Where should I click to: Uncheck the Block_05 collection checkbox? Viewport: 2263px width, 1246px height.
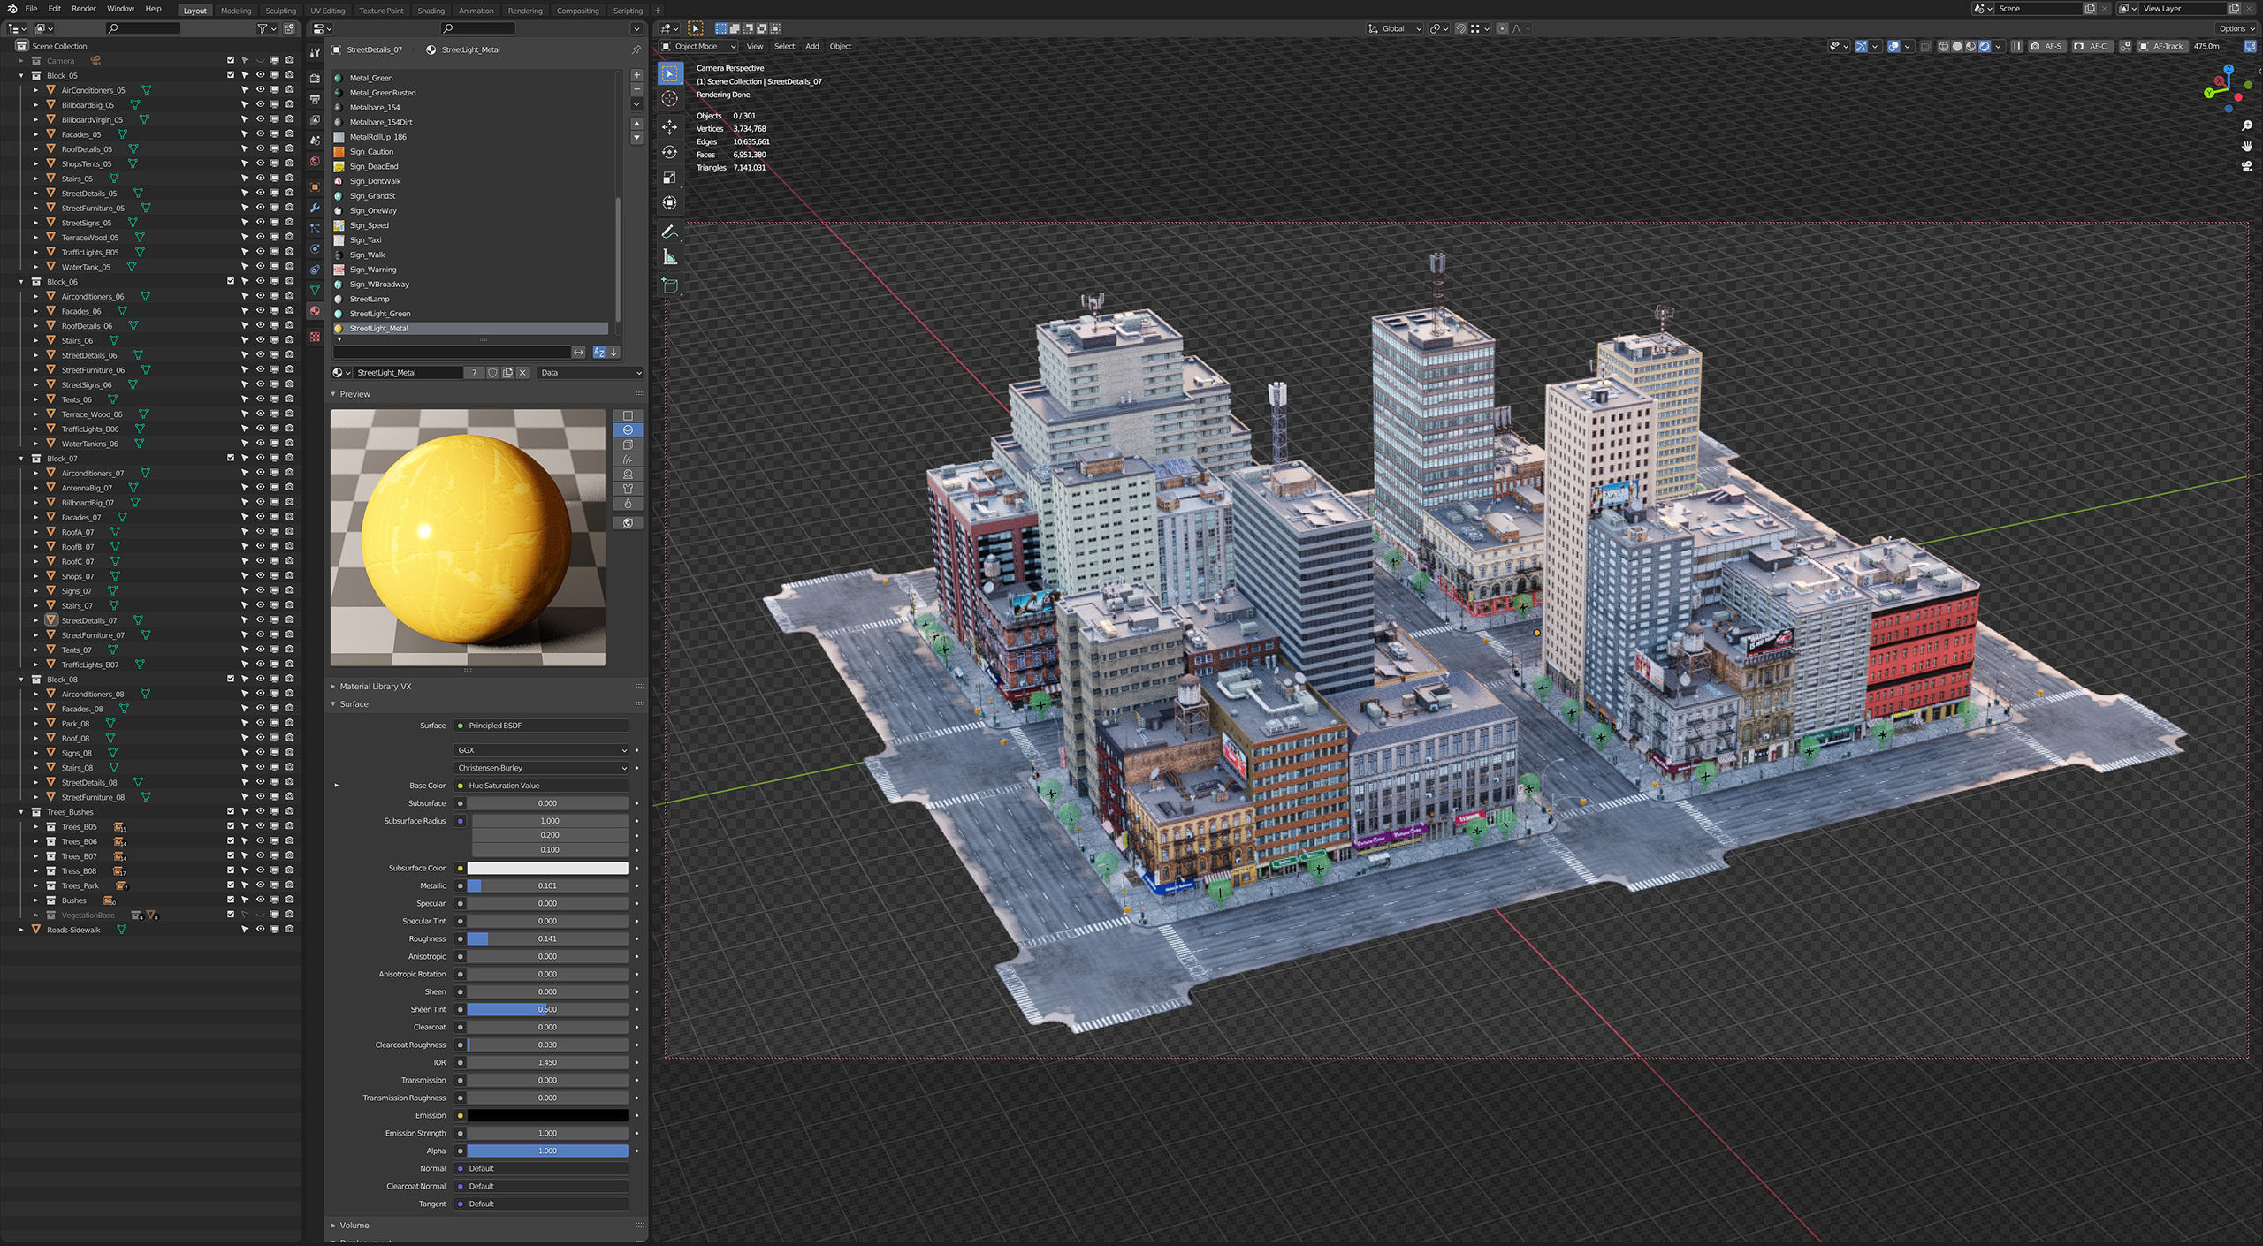231,75
